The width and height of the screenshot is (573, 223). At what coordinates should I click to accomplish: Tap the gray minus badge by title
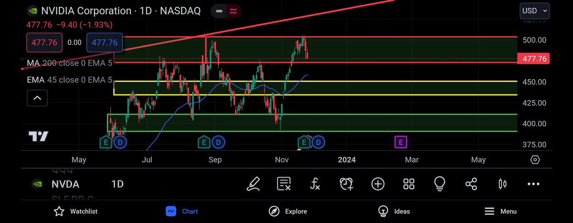[219, 10]
